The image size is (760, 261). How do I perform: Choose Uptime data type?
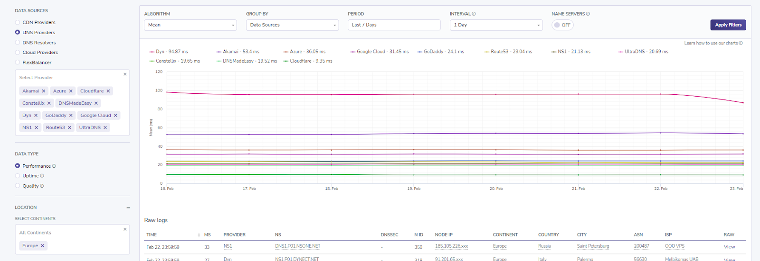pyautogui.click(x=18, y=176)
